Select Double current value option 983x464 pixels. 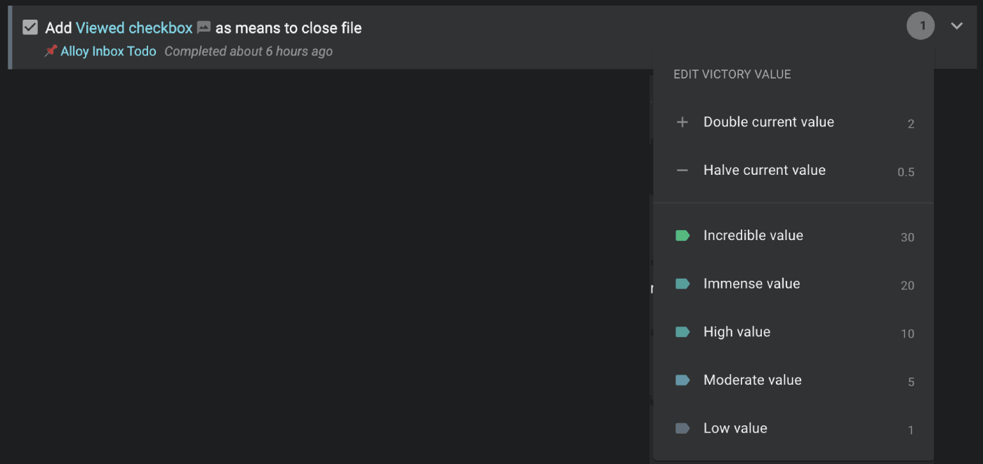click(768, 122)
